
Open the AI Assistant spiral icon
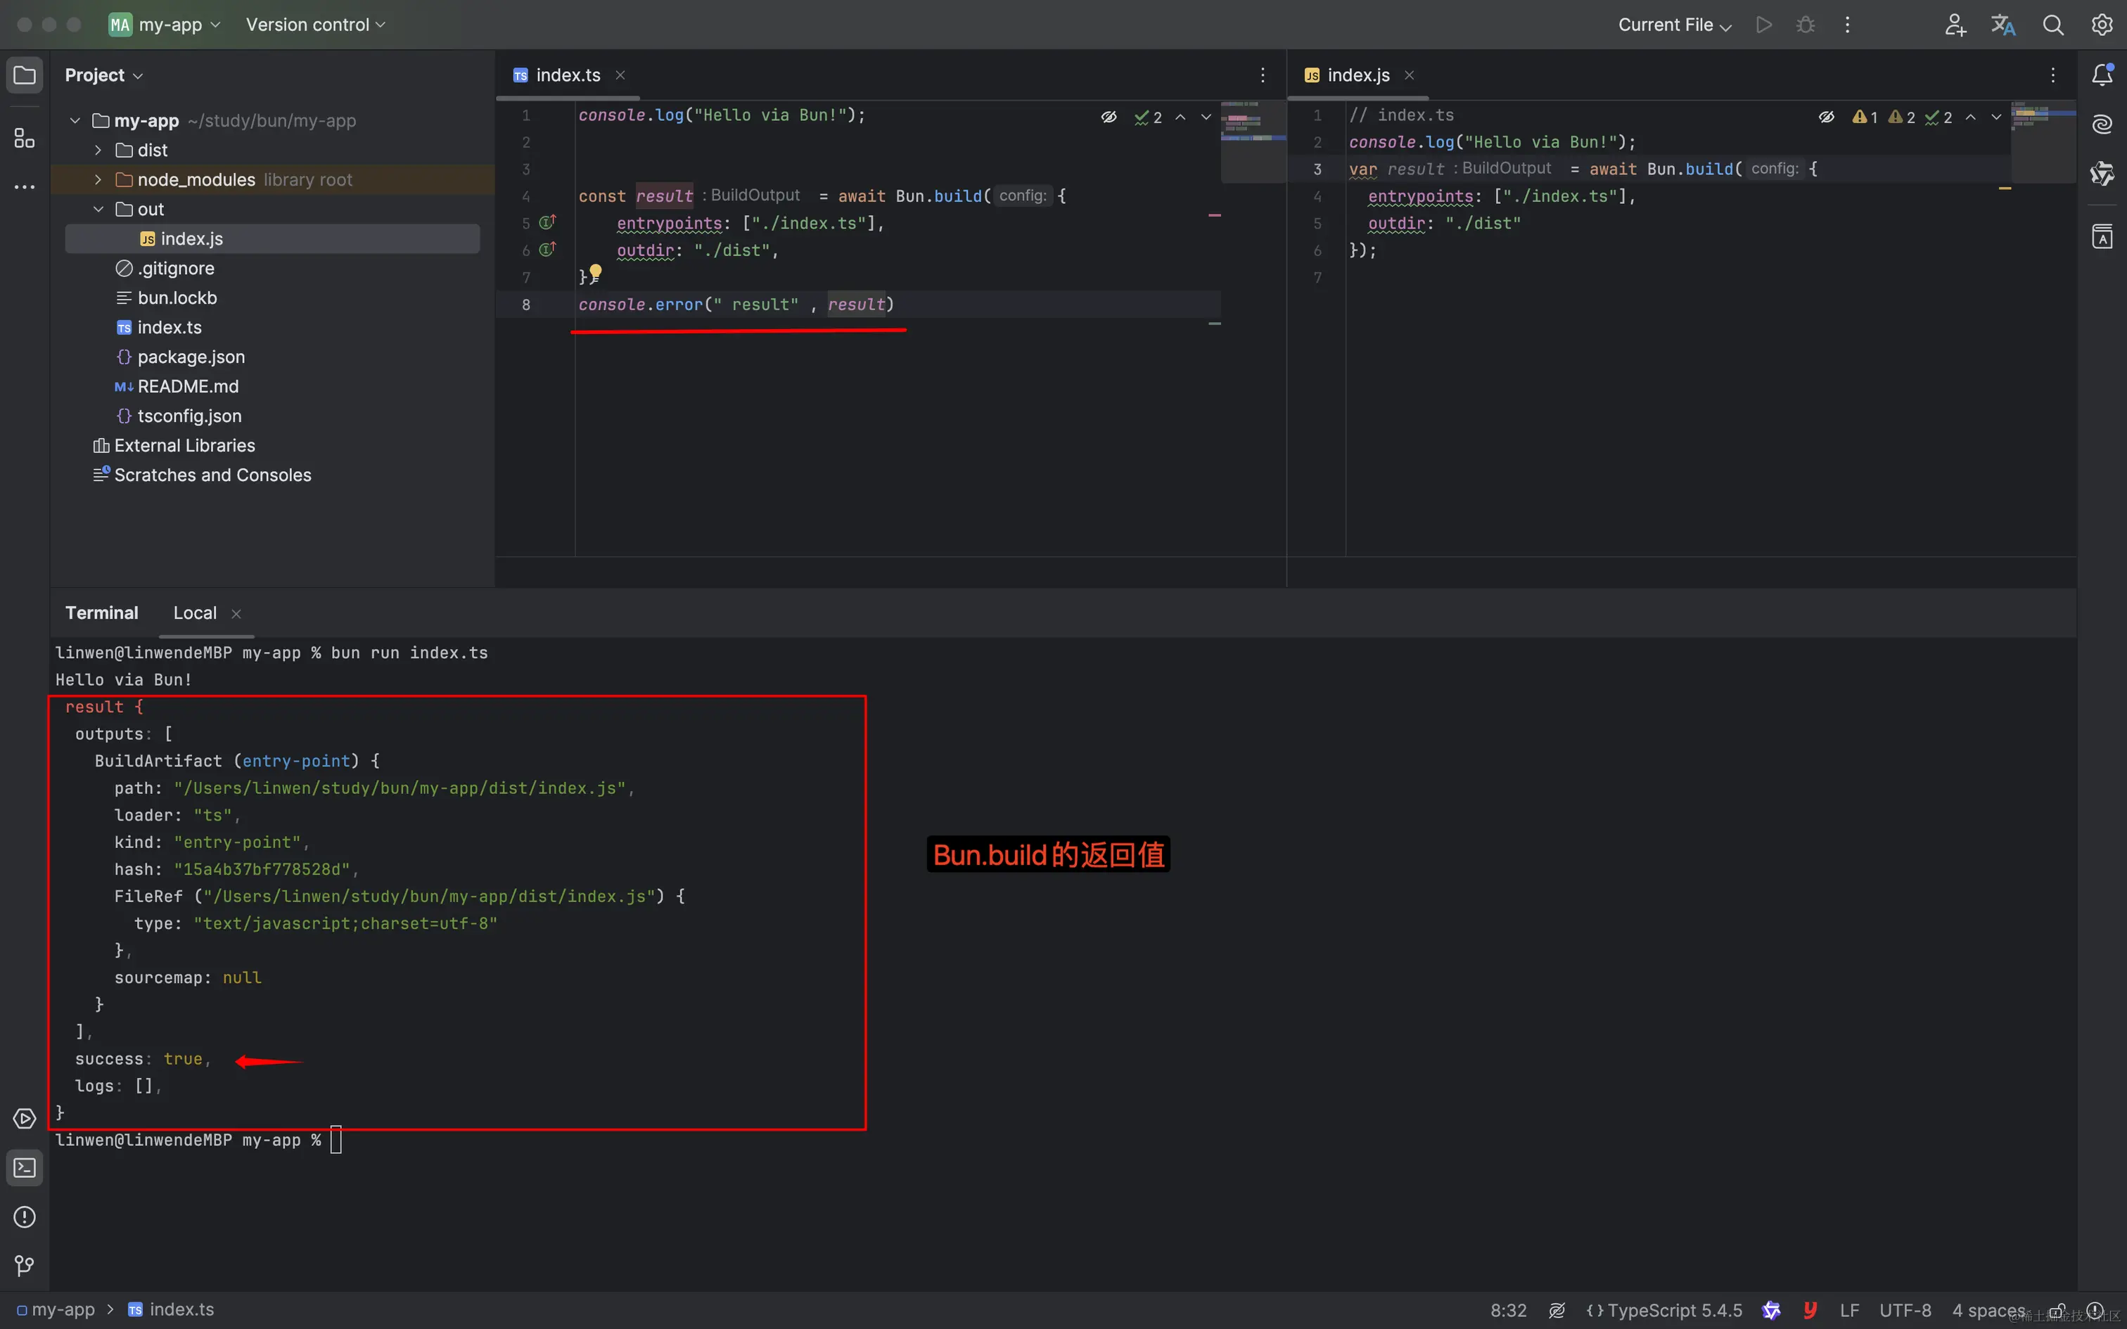tap(2102, 124)
